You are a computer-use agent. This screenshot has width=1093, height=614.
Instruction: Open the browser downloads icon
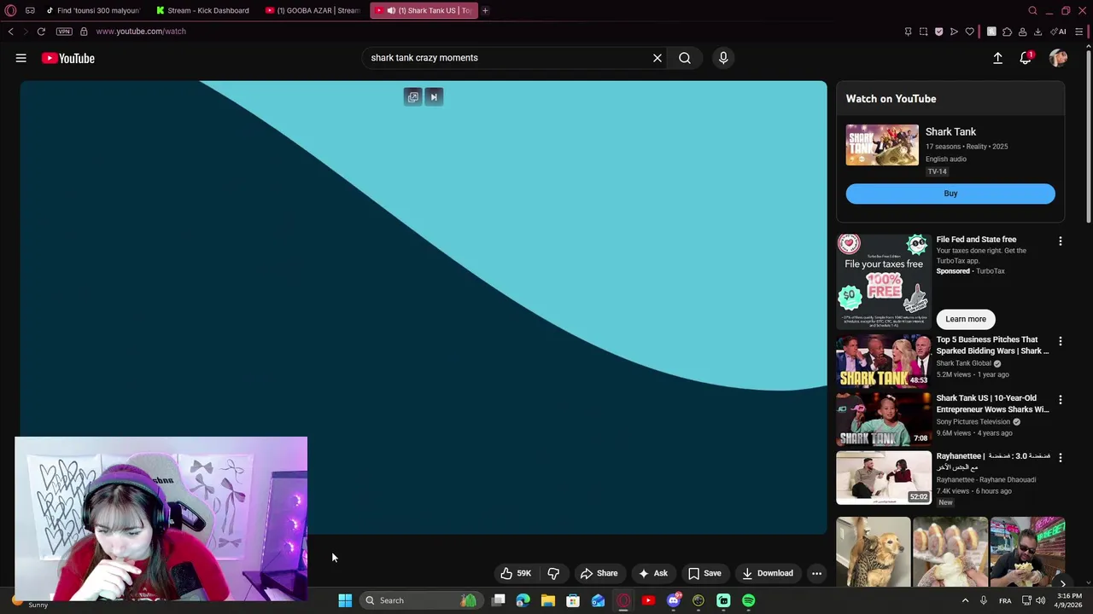pos(1037,32)
